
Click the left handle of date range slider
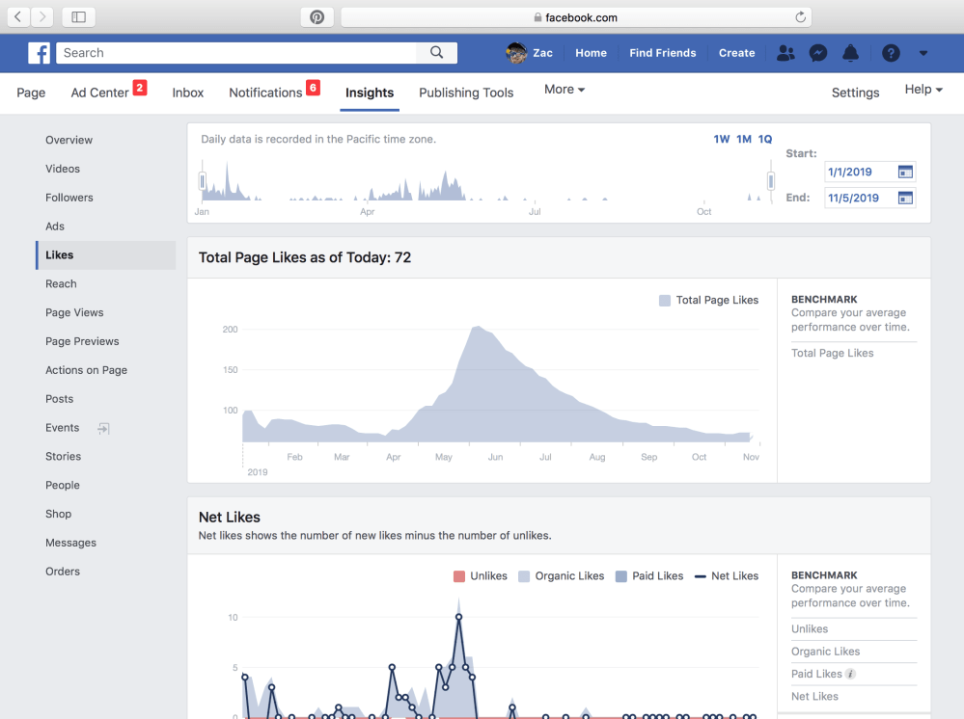point(203,180)
